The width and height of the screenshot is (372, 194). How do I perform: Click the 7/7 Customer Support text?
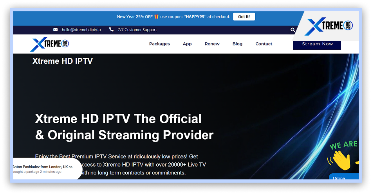coord(137,30)
